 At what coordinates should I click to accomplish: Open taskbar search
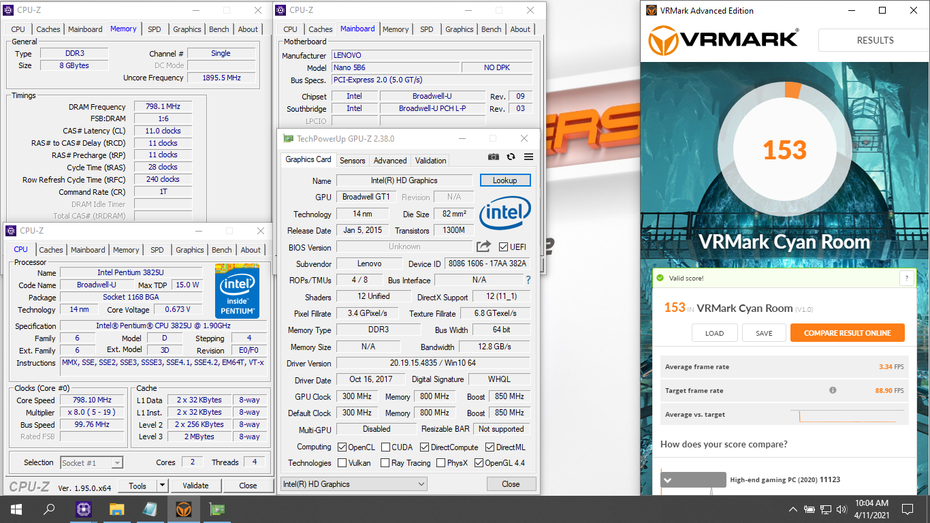coord(49,509)
